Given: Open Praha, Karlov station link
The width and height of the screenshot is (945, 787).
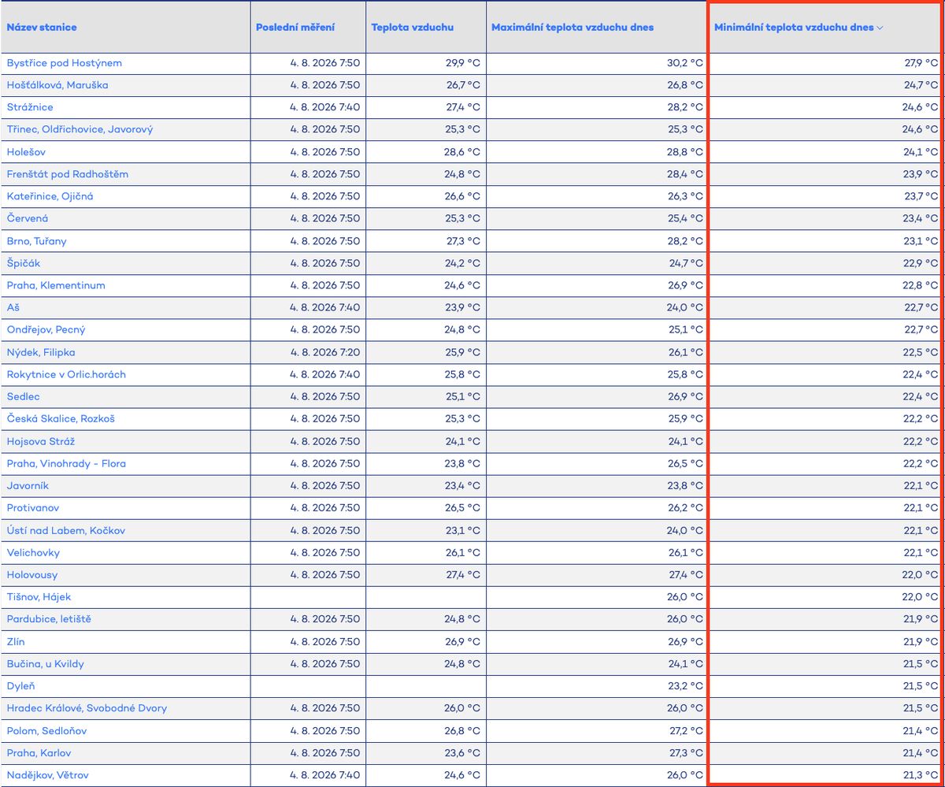Looking at the screenshot, I should click(x=39, y=752).
